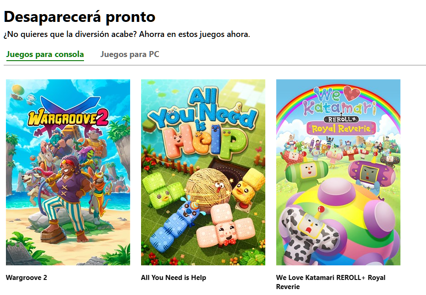This screenshot has width=426, height=295.
Task: Select the Juegos para consola tab
Action: pos(45,54)
